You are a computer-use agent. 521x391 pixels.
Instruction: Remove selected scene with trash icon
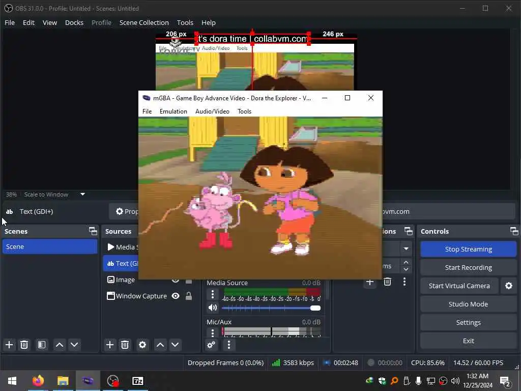(24, 345)
